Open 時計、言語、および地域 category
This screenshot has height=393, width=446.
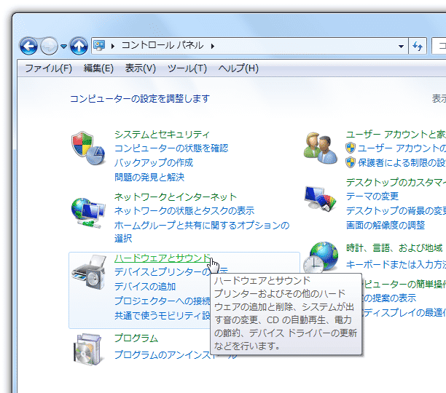(394, 248)
